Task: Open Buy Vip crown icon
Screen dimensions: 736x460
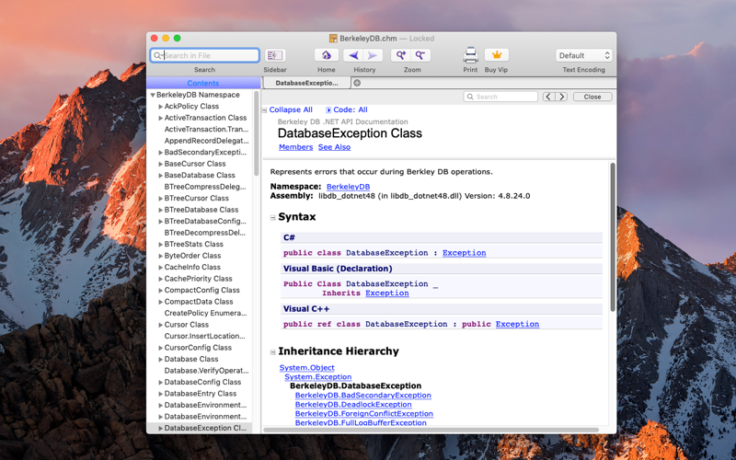Action: [x=497, y=55]
